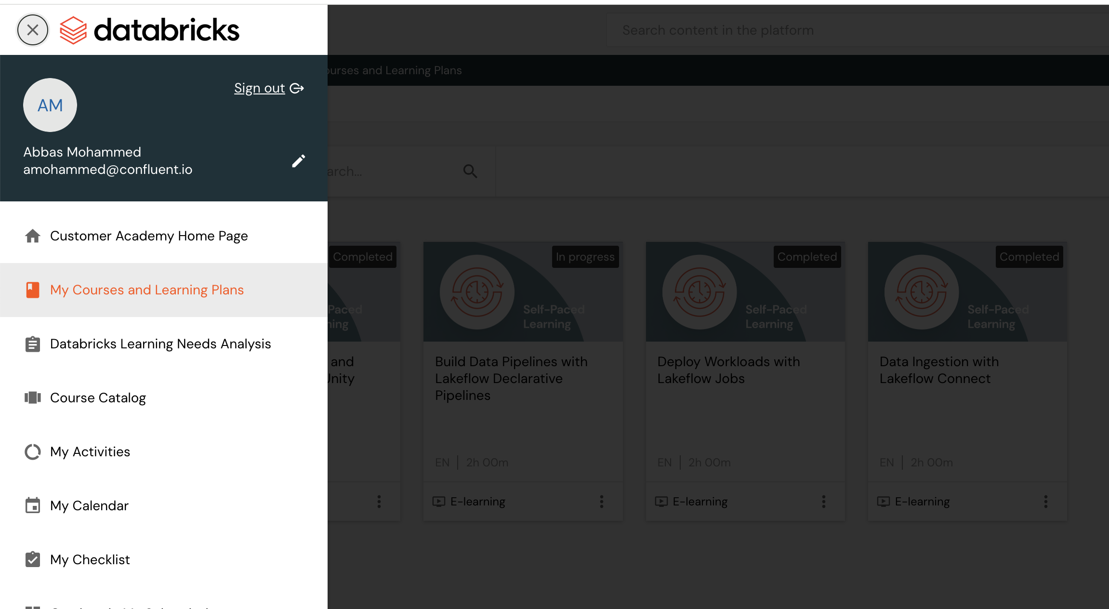The height and width of the screenshot is (609, 1109).
Task: Open options menu for Data Ingestion course
Action: point(1045,502)
